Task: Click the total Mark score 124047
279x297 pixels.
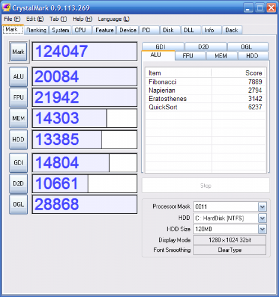Action: [84, 52]
